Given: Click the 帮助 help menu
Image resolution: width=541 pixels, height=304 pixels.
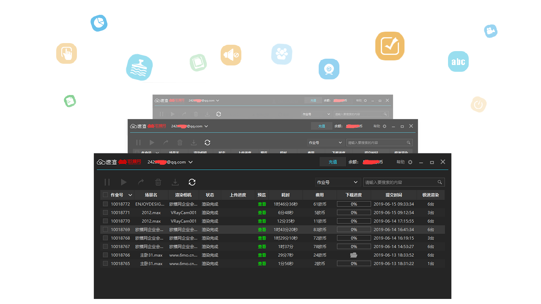Looking at the screenshot, I should (400, 162).
